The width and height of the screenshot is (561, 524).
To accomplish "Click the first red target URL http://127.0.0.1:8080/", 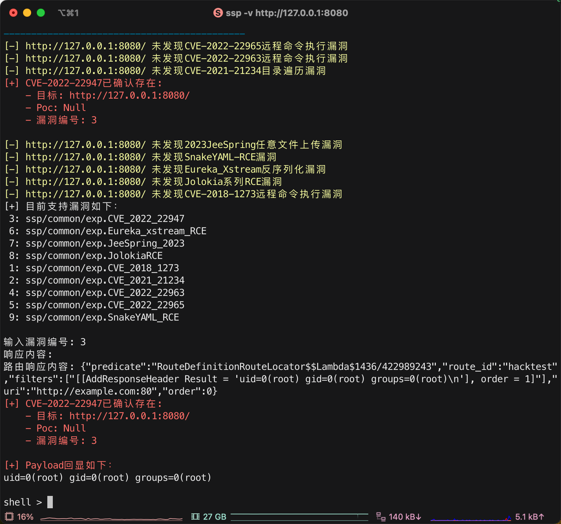I will [130, 95].
